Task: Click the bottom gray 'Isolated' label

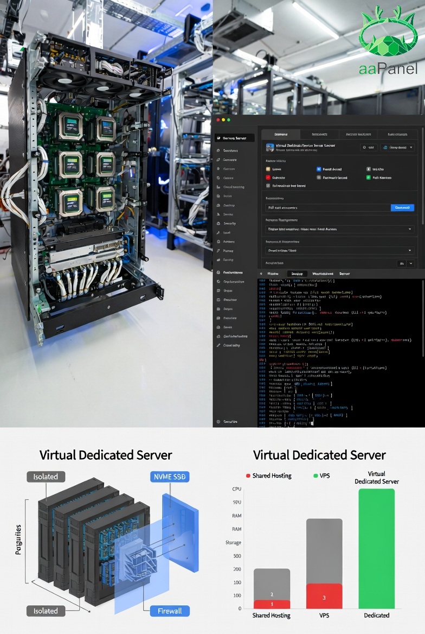Action: coord(46,611)
